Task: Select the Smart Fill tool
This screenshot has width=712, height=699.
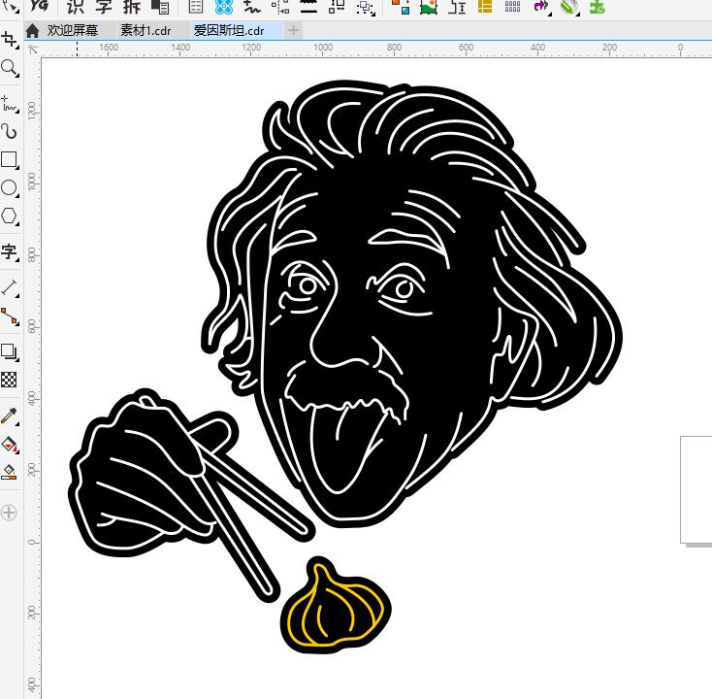Action: 8,472
